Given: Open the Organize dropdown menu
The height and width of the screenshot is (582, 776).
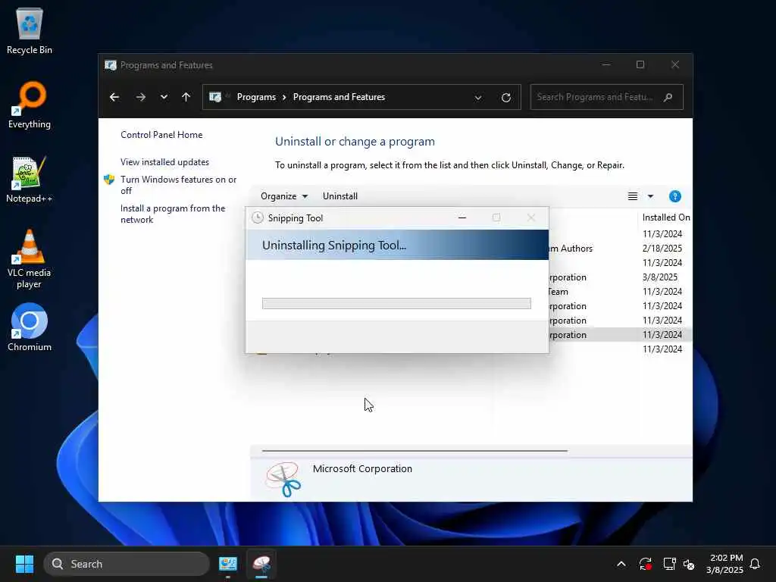Looking at the screenshot, I should point(284,196).
